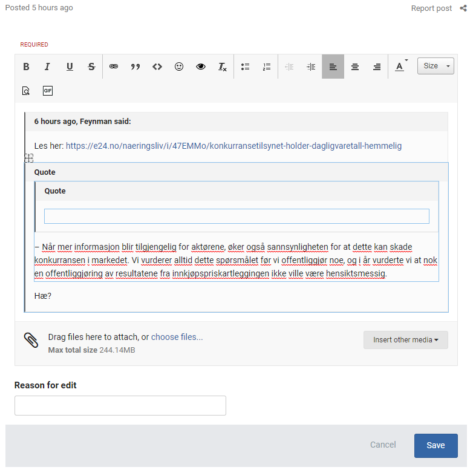
Task: Click the Reason for edit field
Action: pyautogui.click(x=120, y=406)
